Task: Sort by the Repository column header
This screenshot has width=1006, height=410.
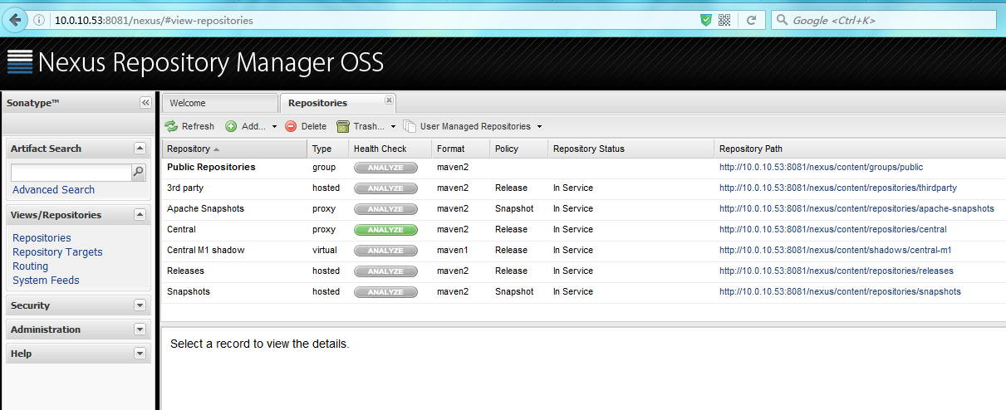Action: click(234, 149)
